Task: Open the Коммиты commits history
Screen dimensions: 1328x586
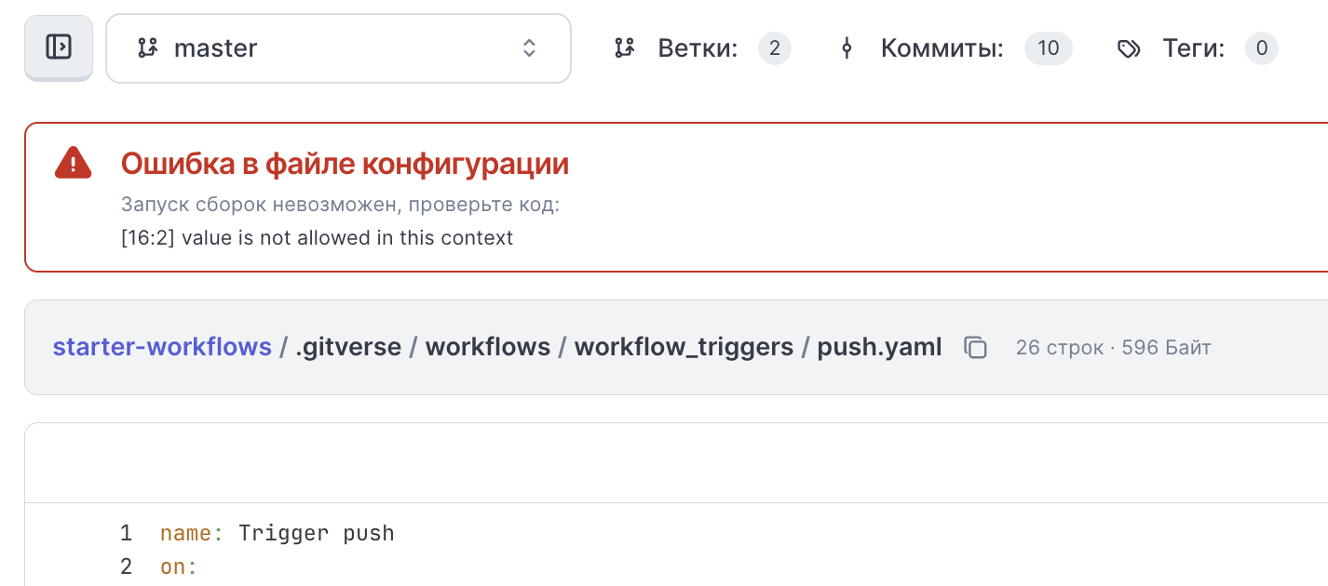Action: click(942, 48)
